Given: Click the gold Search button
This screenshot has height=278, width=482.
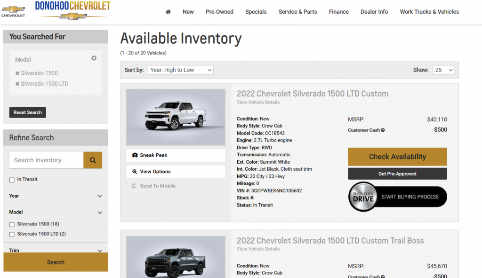Looking at the screenshot, I should click(x=56, y=262).
